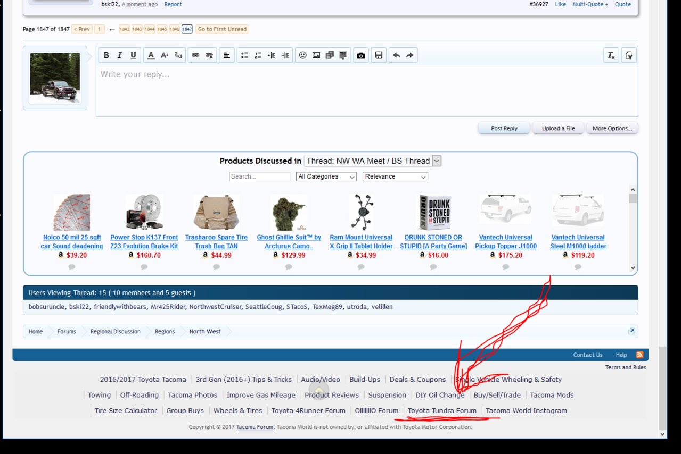Viewport: 681px width, 454px height.
Task: Toggle italic formatting in editor
Action: (x=119, y=55)
